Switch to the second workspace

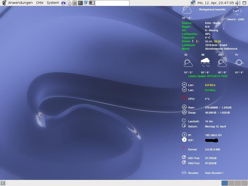click(x=231, y=183)
